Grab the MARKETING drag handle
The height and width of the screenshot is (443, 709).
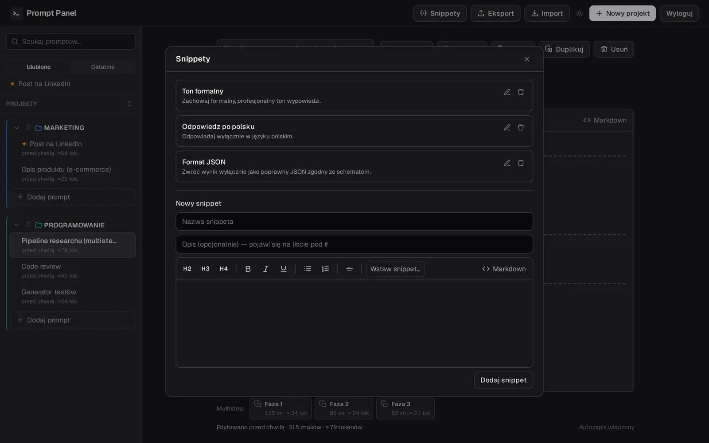28,127
